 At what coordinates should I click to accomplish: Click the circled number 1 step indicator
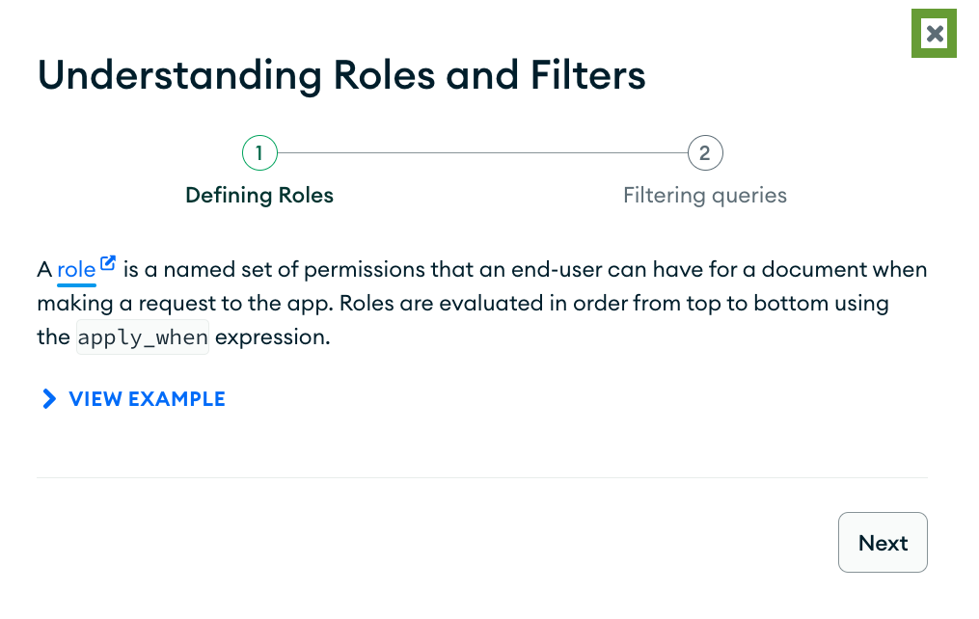click(x=258, y=152)
